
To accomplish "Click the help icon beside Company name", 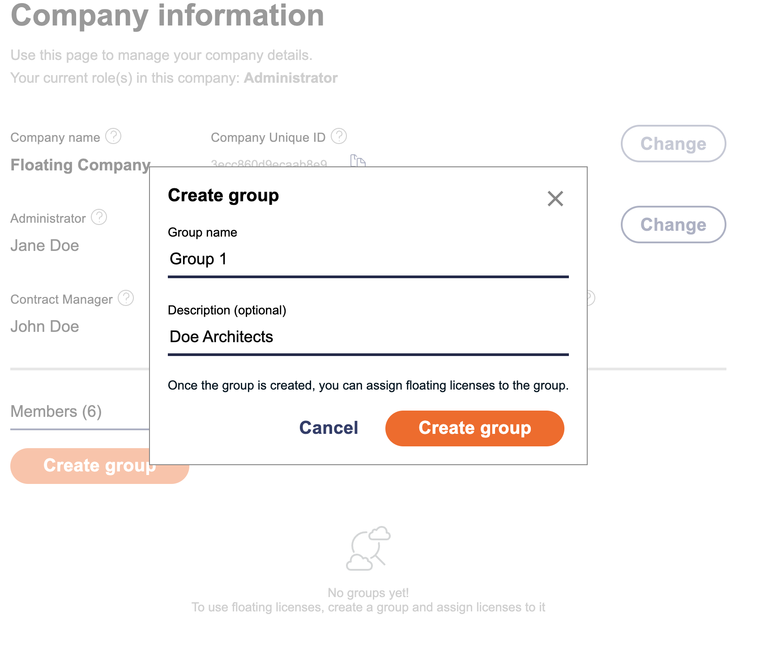I will click(x=113, y=136).
